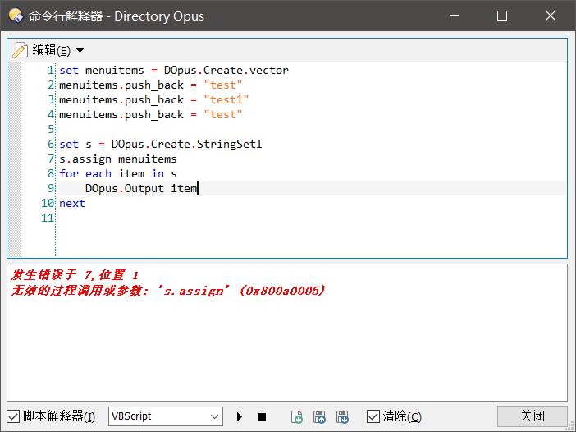
Task: Toggle the 脚本解释器(I) checkbox
Action: (13, 416)
